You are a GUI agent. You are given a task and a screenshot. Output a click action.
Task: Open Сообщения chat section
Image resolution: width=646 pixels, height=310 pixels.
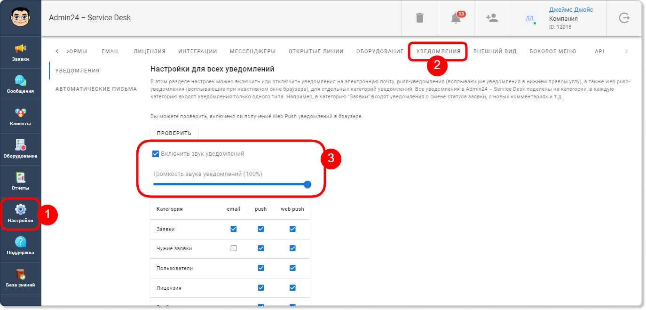(x=21, y=85)
